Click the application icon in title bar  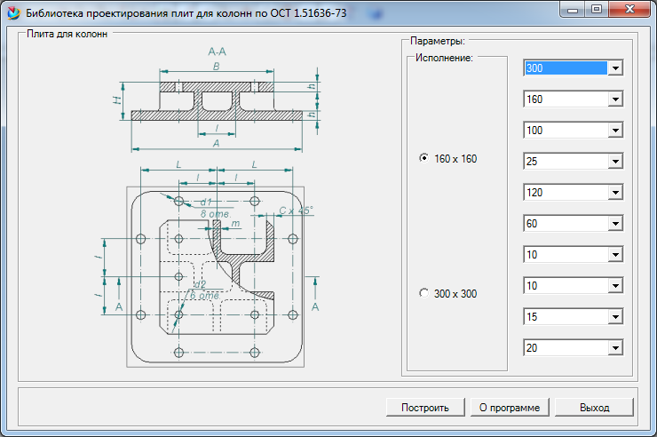(x=14, y=13)
